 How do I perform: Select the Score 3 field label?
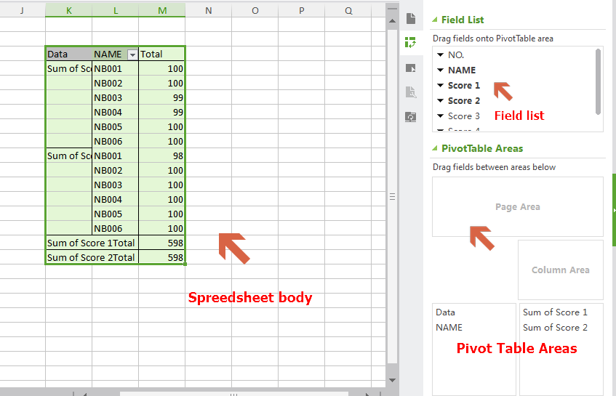pos(464,116)
